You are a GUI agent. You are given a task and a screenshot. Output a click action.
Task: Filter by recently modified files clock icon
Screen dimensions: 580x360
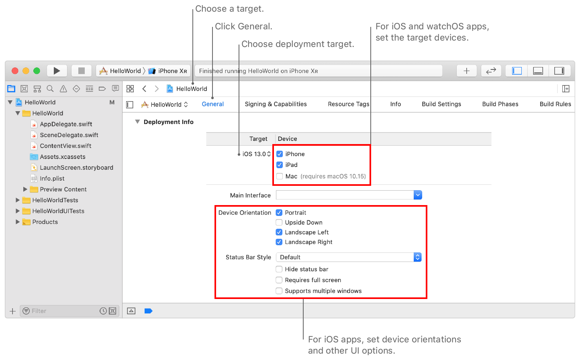(x=103, y=311)
